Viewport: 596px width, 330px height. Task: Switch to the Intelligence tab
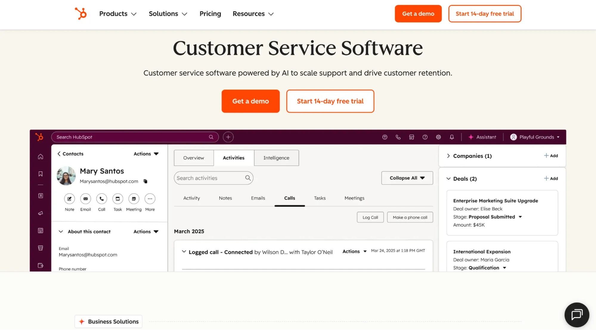(x=276, y=158)
